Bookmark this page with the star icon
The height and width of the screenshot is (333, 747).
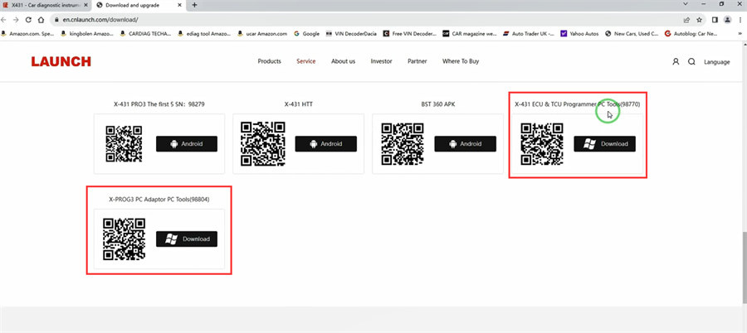[x=700, y=19]
